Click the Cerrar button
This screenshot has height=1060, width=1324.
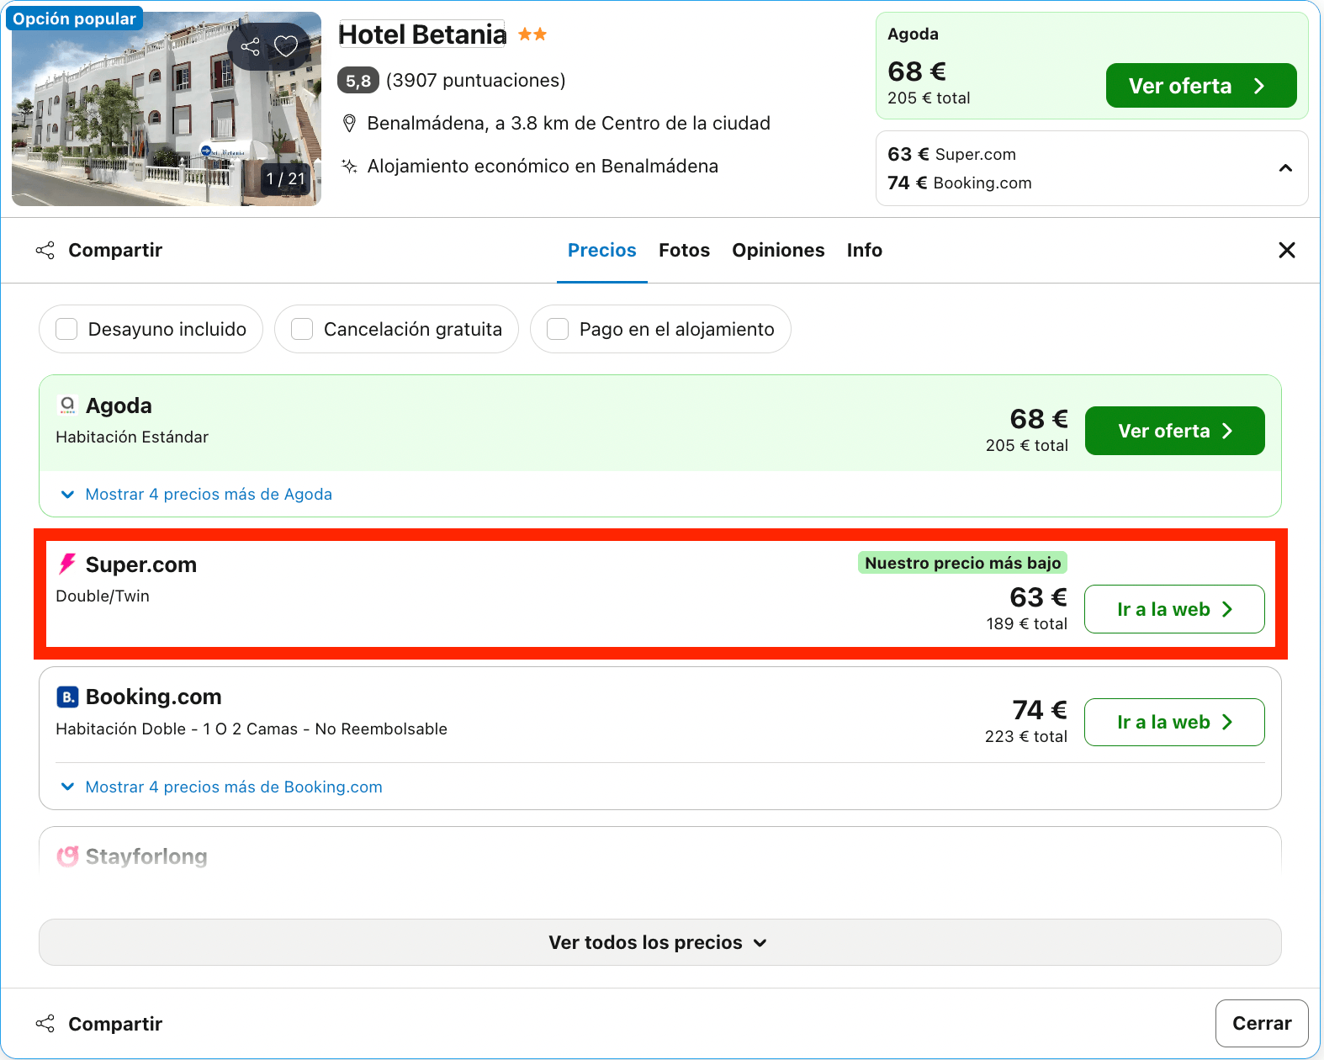1262,1023
